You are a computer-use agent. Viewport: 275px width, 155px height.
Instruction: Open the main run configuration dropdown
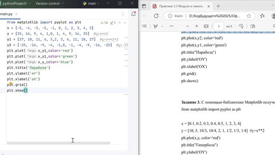click(91, 3)
